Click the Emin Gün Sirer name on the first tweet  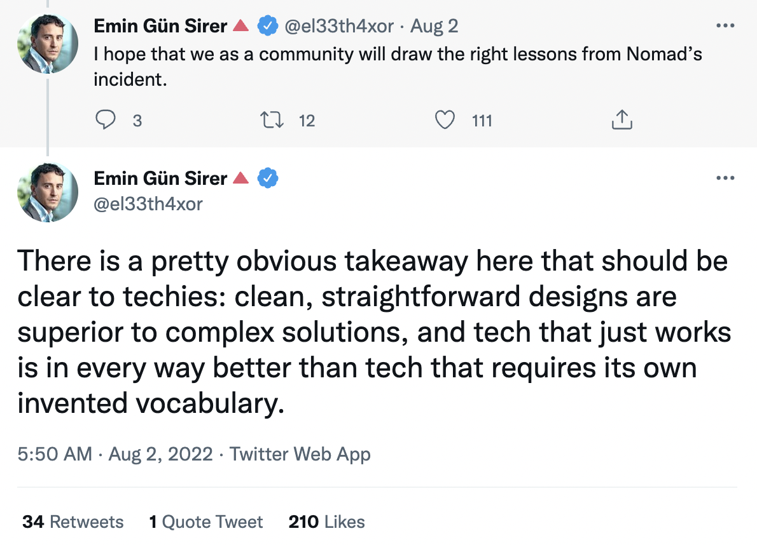tap(160, 26)
